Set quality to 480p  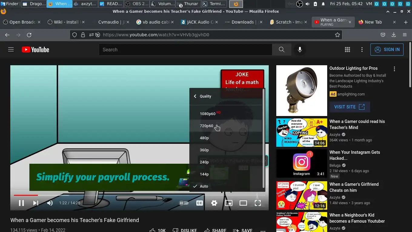click(226, 138)
